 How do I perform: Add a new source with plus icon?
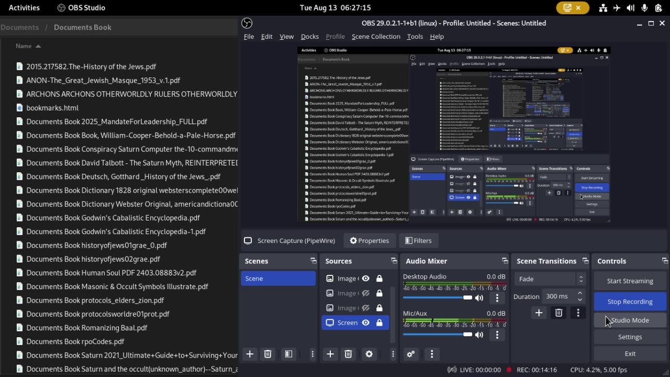[x=330, y=354]
